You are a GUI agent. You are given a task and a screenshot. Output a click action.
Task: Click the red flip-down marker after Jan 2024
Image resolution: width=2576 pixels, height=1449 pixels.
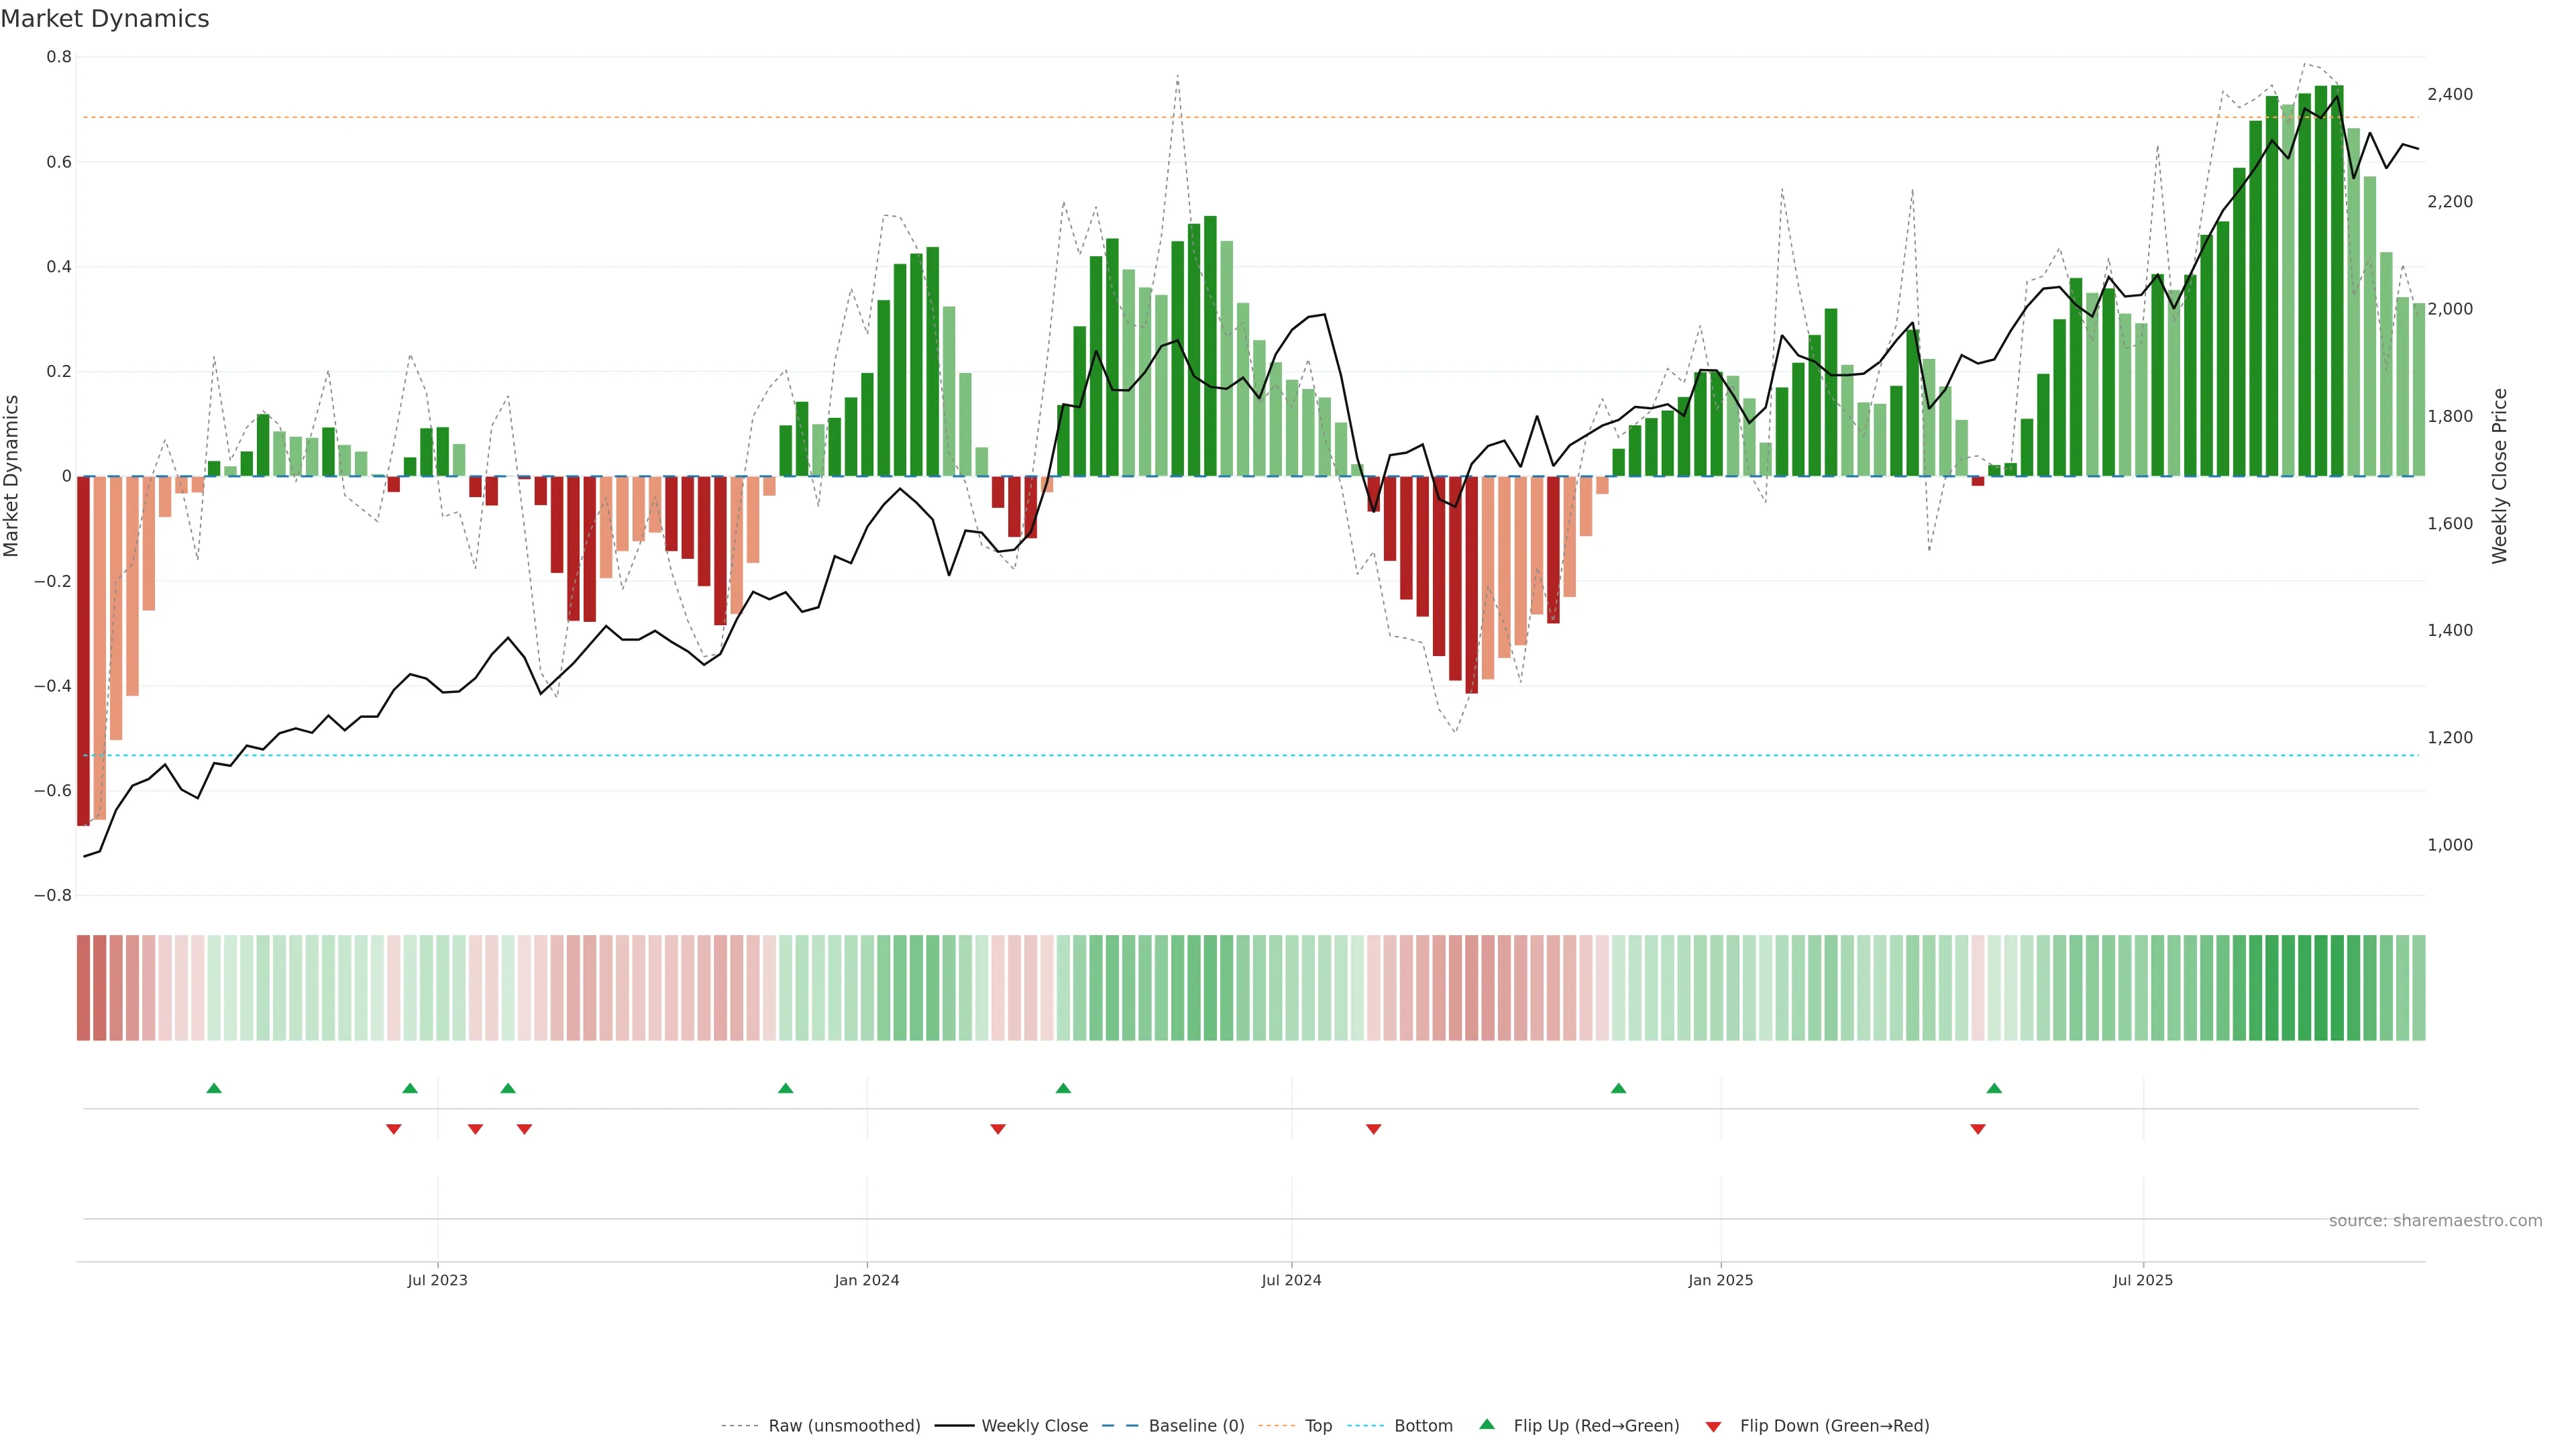coord(998,1129)
